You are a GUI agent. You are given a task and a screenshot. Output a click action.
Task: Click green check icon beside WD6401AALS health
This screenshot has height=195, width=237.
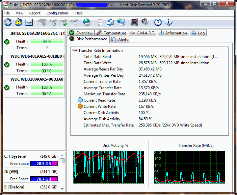7,65
